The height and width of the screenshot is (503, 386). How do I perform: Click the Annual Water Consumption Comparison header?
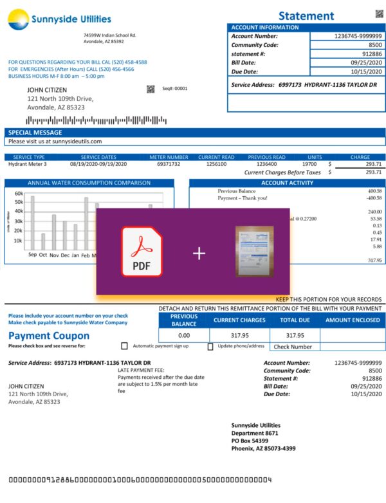tap(89, 183)
